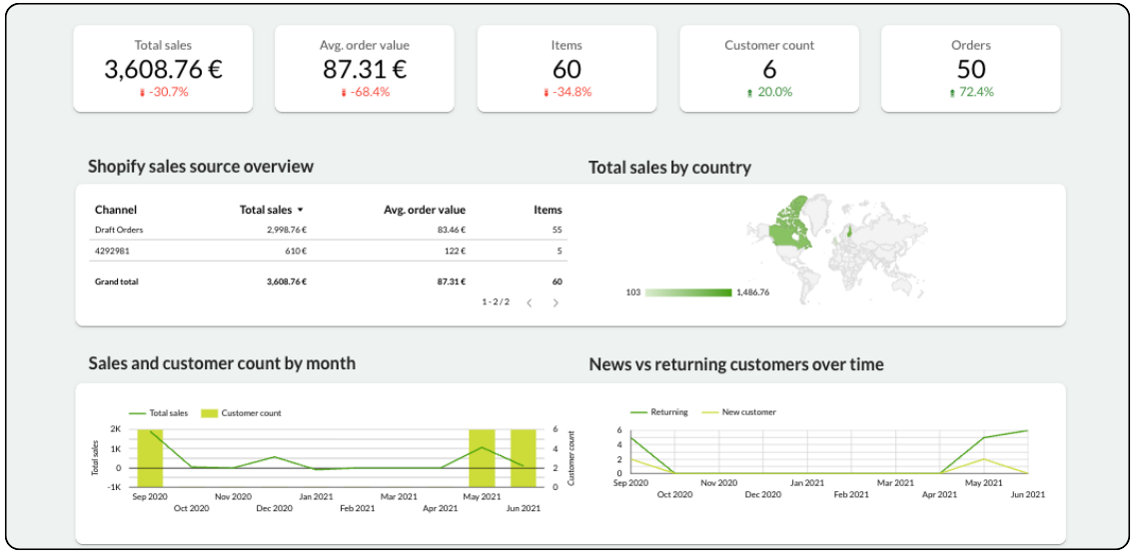
Task: Select the 4292981 channel row
Action: tap(113, 252)
